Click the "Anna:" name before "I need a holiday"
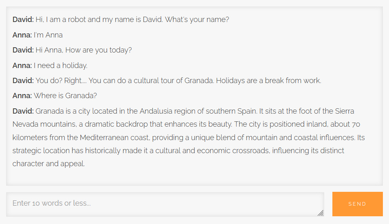 (x=22, y=66)
